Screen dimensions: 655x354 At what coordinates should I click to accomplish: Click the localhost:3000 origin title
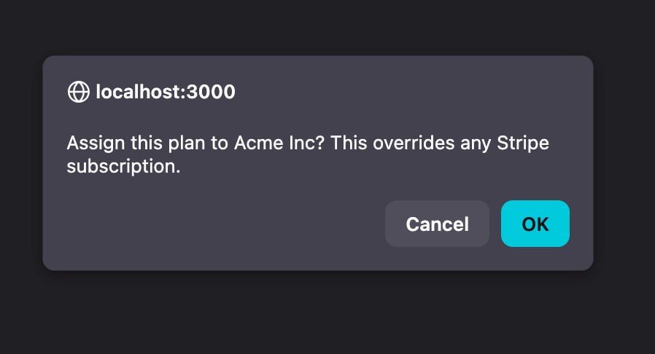[x=166, y=92]
